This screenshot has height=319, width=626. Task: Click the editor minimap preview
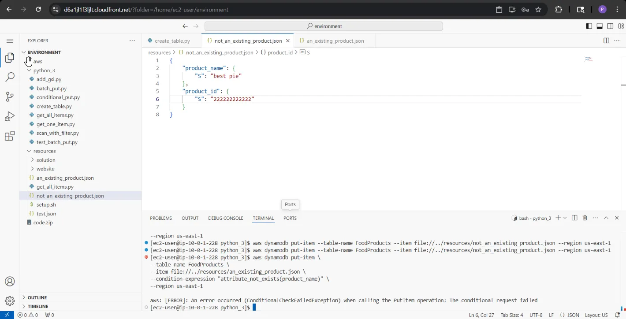click(589, 59)
